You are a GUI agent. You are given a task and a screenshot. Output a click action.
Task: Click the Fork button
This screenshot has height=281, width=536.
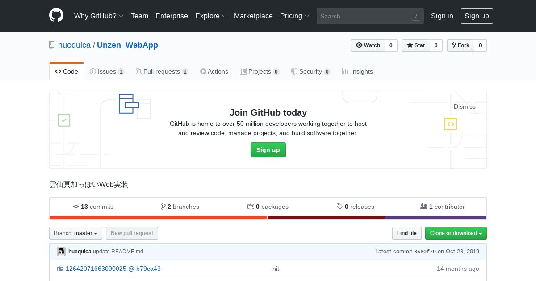pyautogui.click(x=461, y=45)
